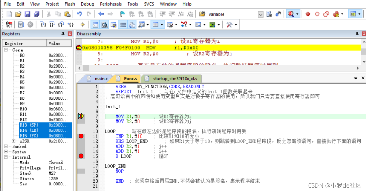Viewport: 366px width, 191px height.
Task: Expand the xPSR register node
Action: (x=13, y=141)
